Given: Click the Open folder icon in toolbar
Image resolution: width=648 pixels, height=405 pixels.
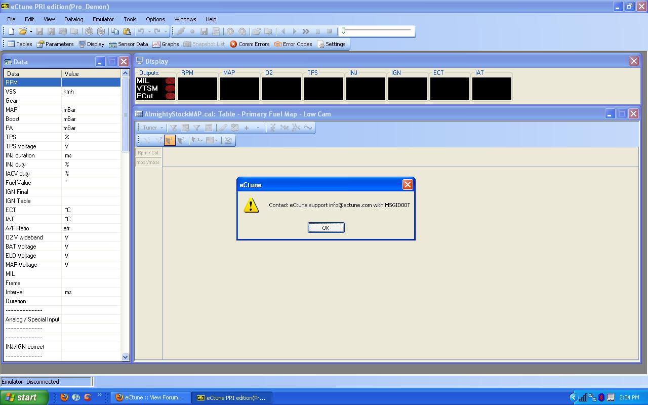Looking at the screenshot, I should pos(22,31).
